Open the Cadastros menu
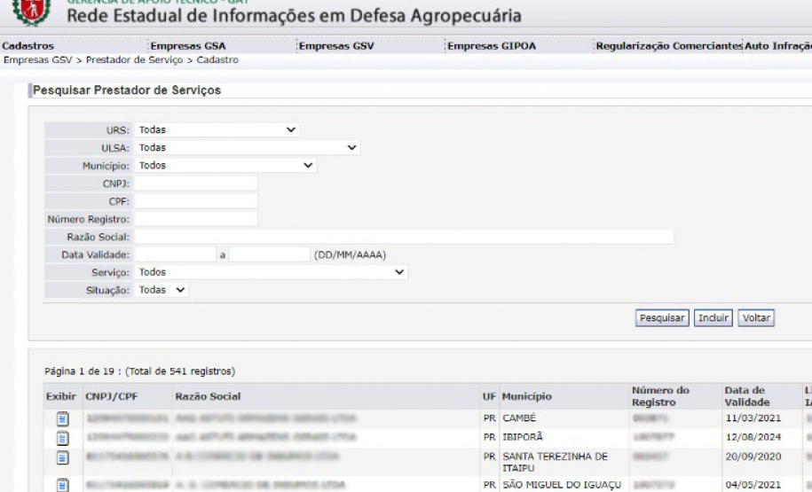Viewport: 812px width, 492px height. tap(28, 46)
